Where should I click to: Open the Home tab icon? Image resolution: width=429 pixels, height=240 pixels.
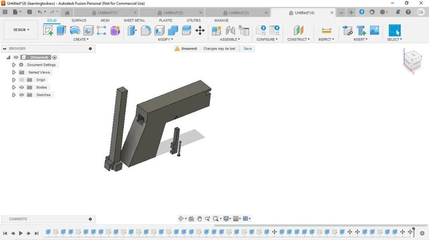point(67,13)
